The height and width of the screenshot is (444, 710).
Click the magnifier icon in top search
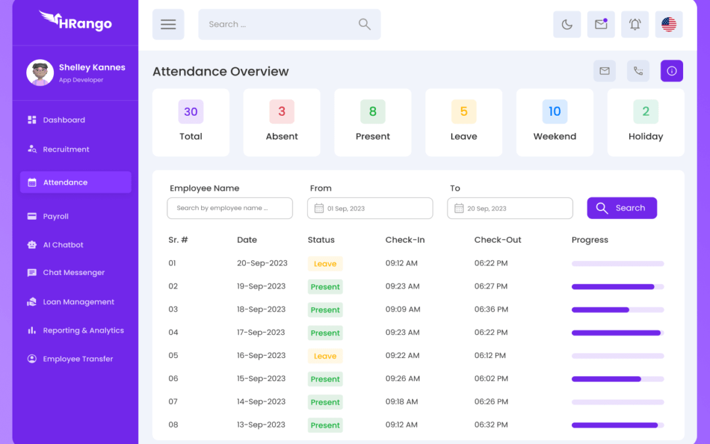(364, 24)
